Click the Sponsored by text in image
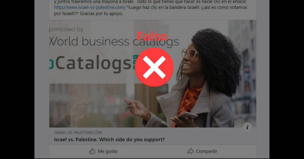The image size is (304, 159). tap(66, 30)
